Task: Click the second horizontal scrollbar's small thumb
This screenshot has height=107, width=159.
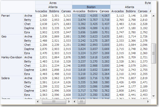Action: pos(82,102)
